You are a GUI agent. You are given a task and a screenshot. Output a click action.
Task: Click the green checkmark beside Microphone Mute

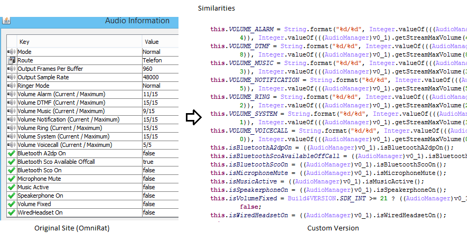pyautogui.click(x=12, y=179)
